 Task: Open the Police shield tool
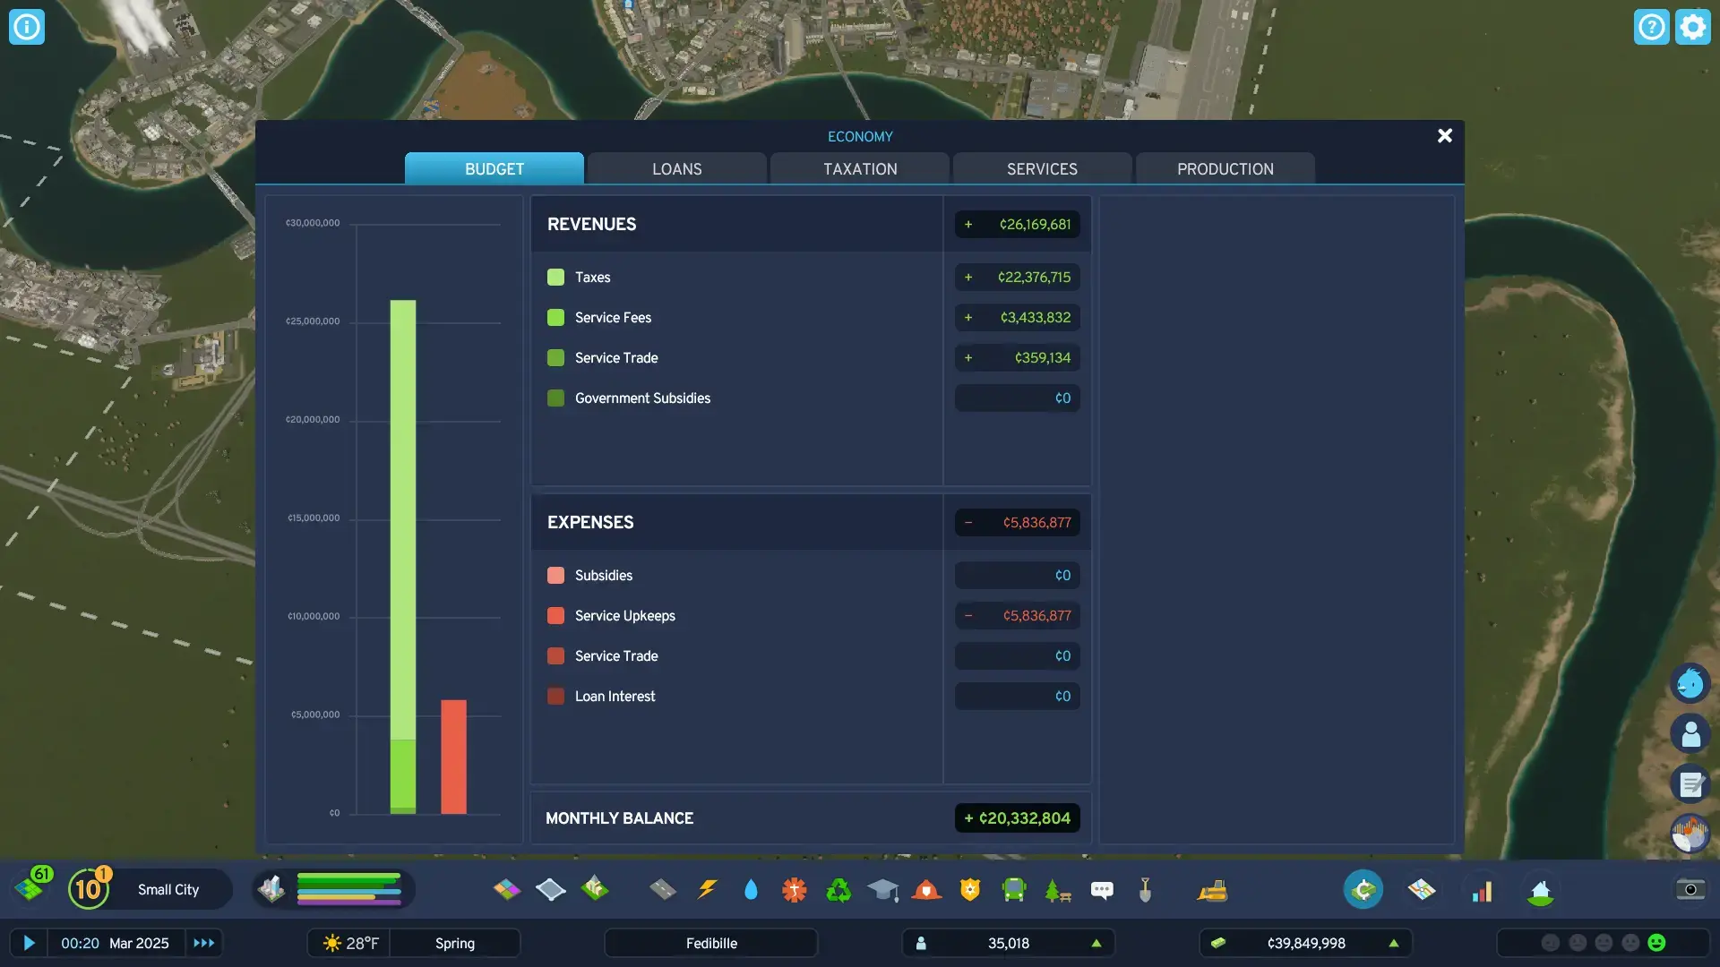point(970,890)
